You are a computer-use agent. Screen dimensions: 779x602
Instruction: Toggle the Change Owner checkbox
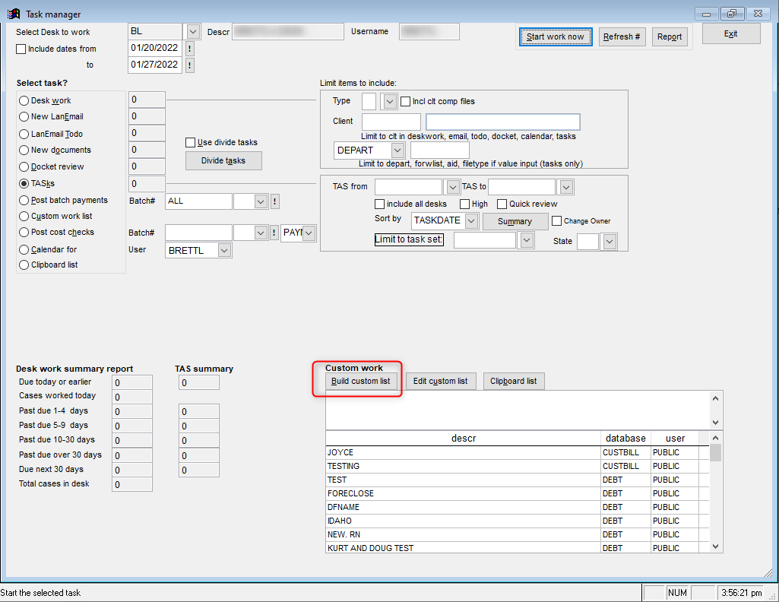[556, 221]
